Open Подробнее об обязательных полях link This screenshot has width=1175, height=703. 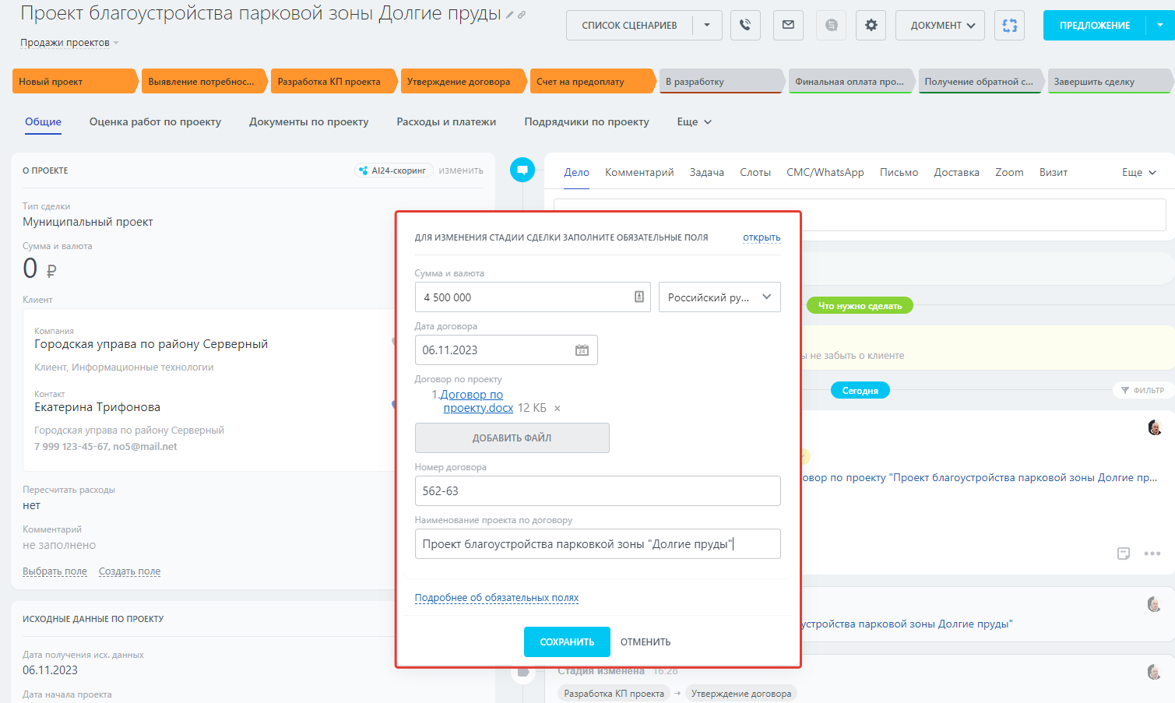(497, 598)
